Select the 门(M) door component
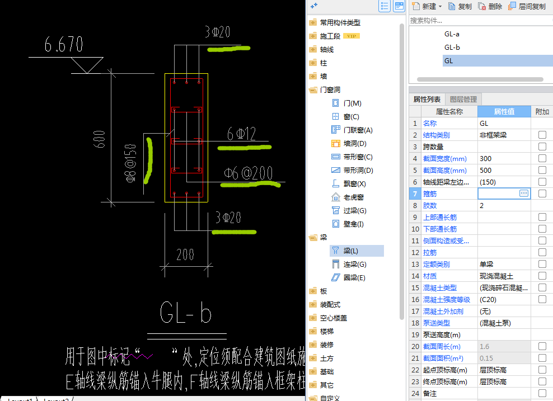The width and height of the screenshot is (553, 401). tap(347, 103)
